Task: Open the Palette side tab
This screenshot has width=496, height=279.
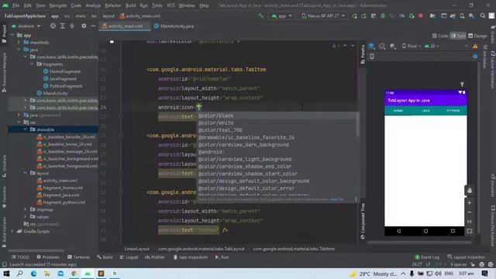Action: pos(363,54)
